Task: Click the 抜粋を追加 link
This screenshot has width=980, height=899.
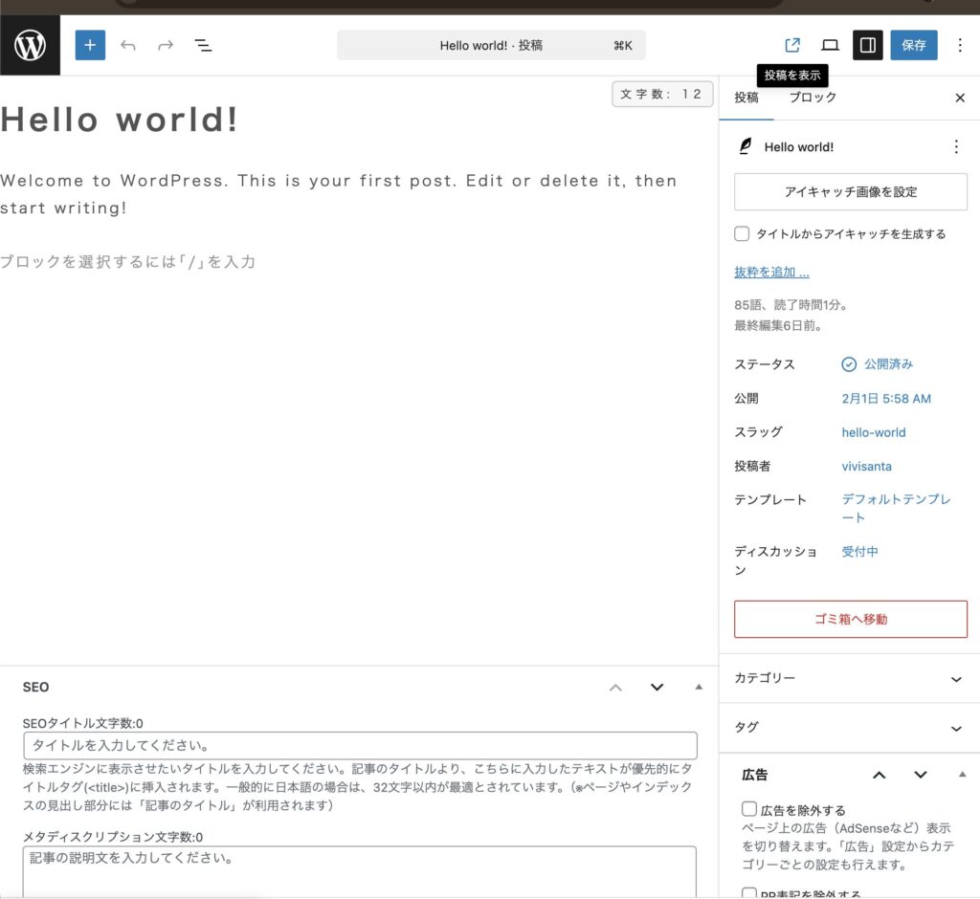Action: [771, 273]
